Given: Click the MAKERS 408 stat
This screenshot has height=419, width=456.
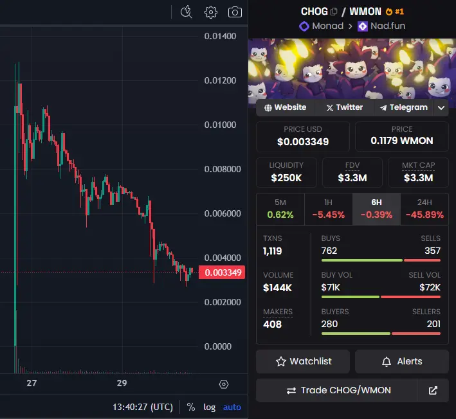Looking at the screenshot, I should (278, 318).
